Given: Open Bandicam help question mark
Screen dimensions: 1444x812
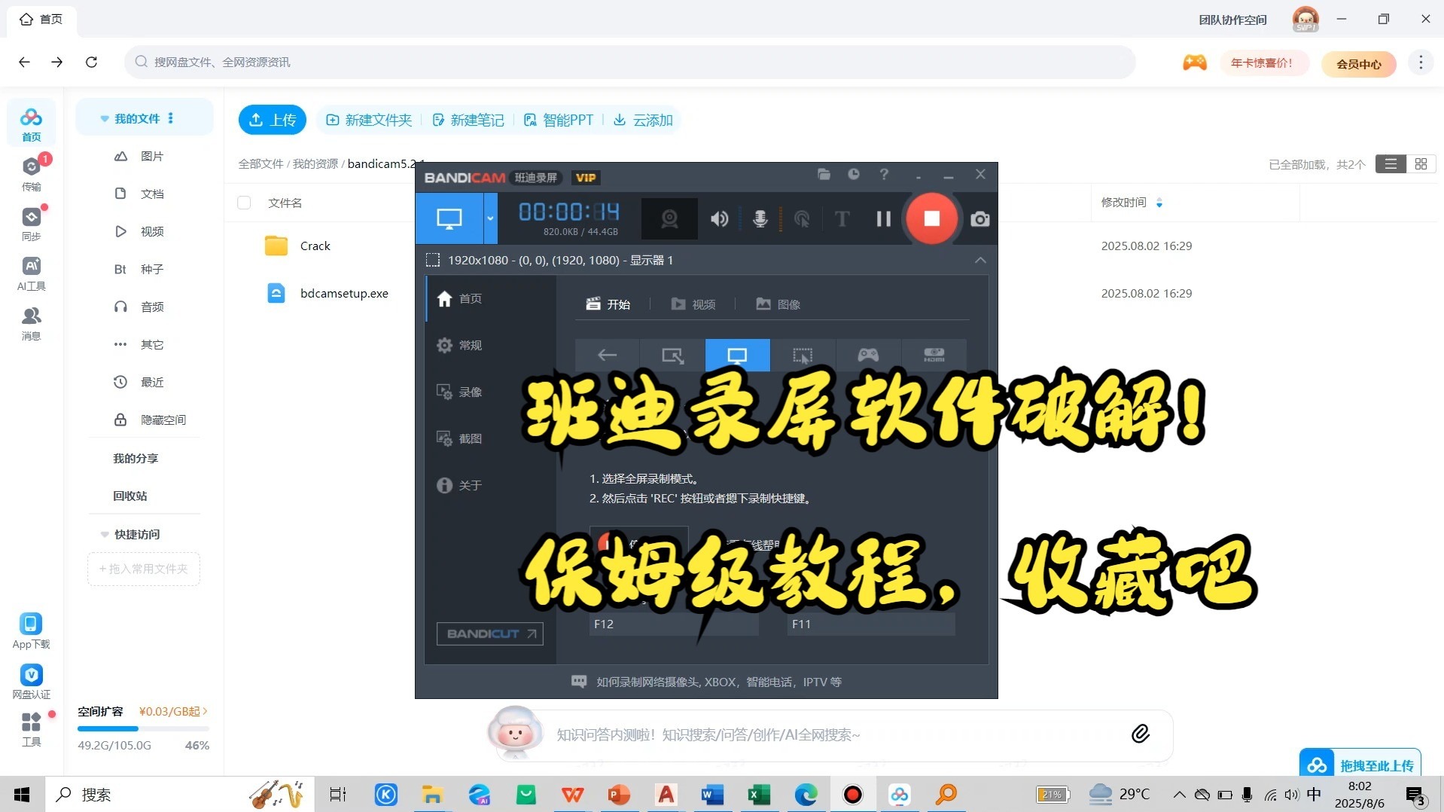Looking at the screenshot, I should (884, 175).
